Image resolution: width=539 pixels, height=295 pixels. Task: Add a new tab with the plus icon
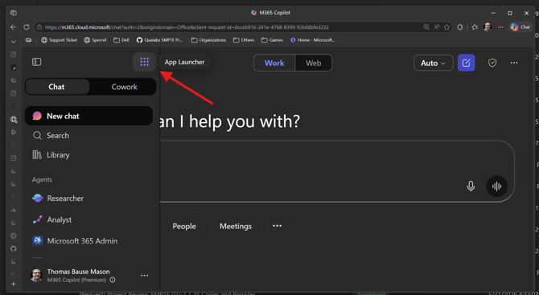[14, 284]
